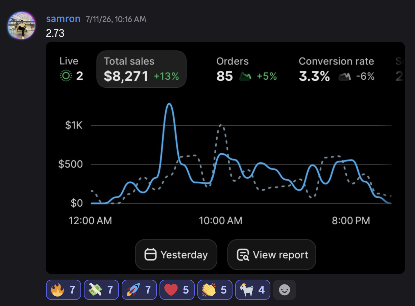
Task: Toggle the fire emoji reaction
Action: pyautogui.click(x=64, y=290)
